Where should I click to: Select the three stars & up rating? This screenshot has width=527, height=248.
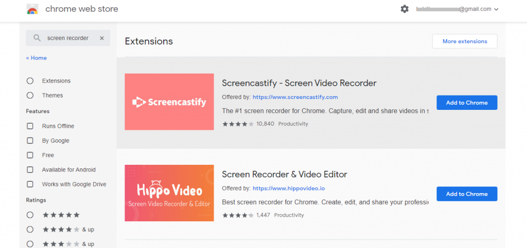(30, 244)
